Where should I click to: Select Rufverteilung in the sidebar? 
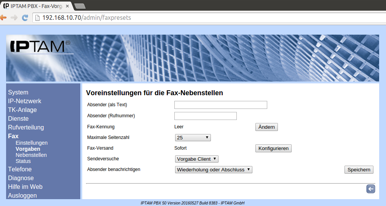pyautogui.click(x=26, y=128)
